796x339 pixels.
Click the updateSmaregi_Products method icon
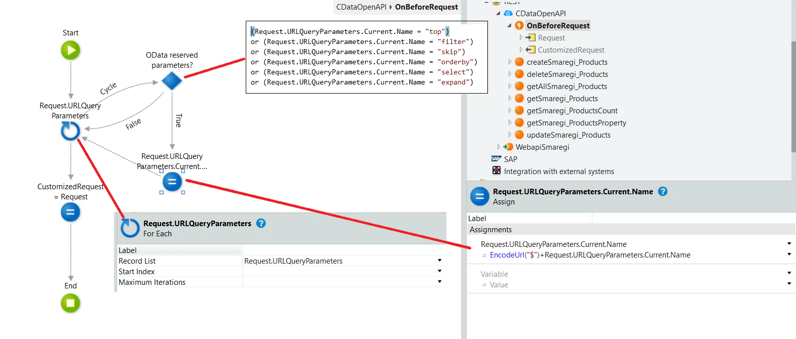point(519,135)
